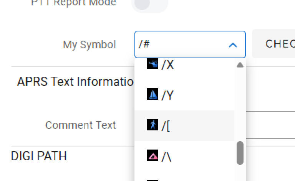The height and width of the screenshot is (181, 295).
Task: Open the My Symbol combo box showing /#
Action: (x=181, y=44)
